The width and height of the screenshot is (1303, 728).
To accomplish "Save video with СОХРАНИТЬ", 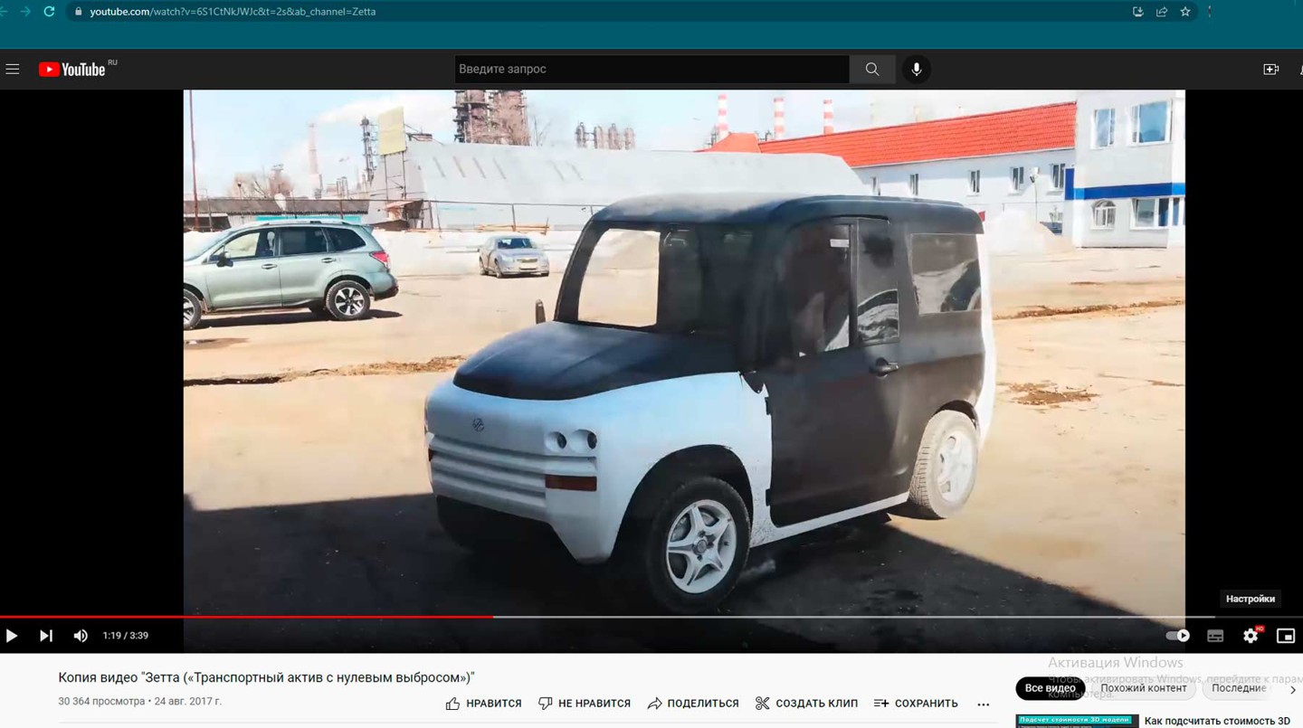I will (916, 704).
